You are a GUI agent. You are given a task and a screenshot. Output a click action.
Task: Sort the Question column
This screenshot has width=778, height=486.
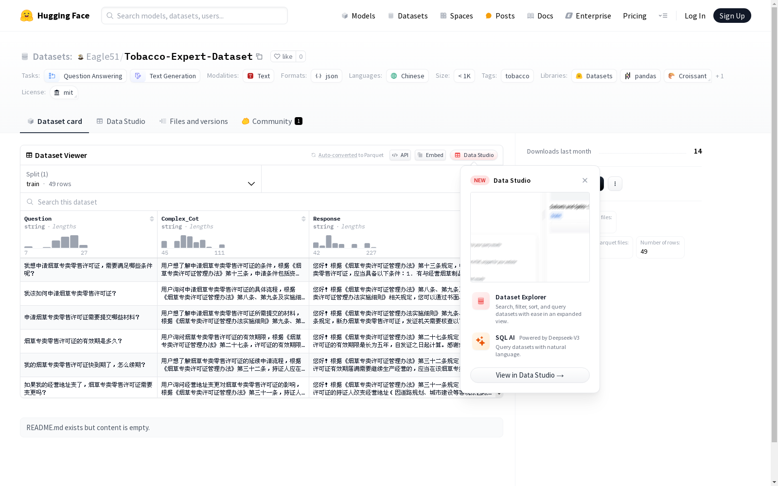(x=152, y=219)
